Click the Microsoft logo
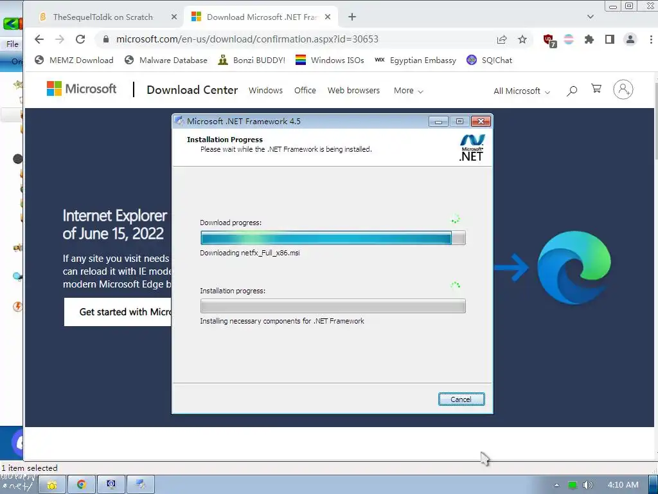 click(x=82, y=89)
